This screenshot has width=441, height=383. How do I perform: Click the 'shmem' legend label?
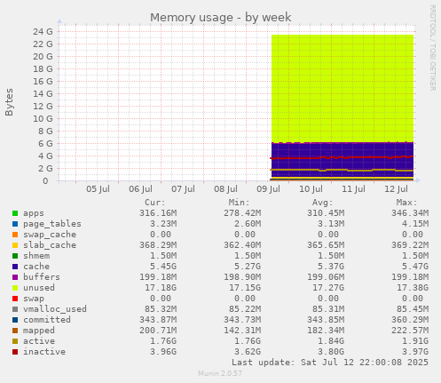(36, 256)
